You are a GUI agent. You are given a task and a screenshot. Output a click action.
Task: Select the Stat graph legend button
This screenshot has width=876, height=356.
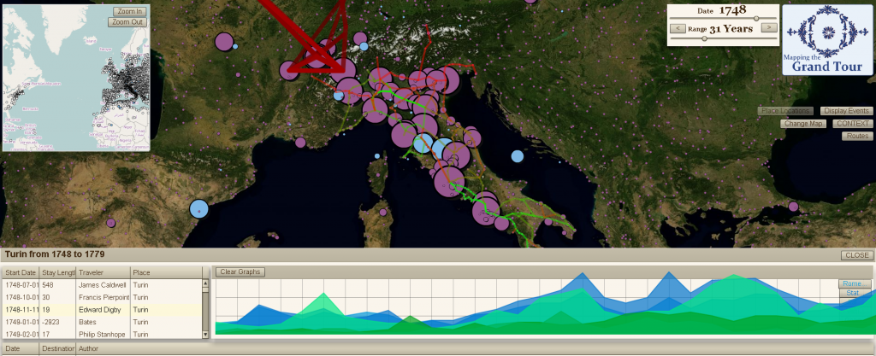pyautogui.click(x=855, y=293)
